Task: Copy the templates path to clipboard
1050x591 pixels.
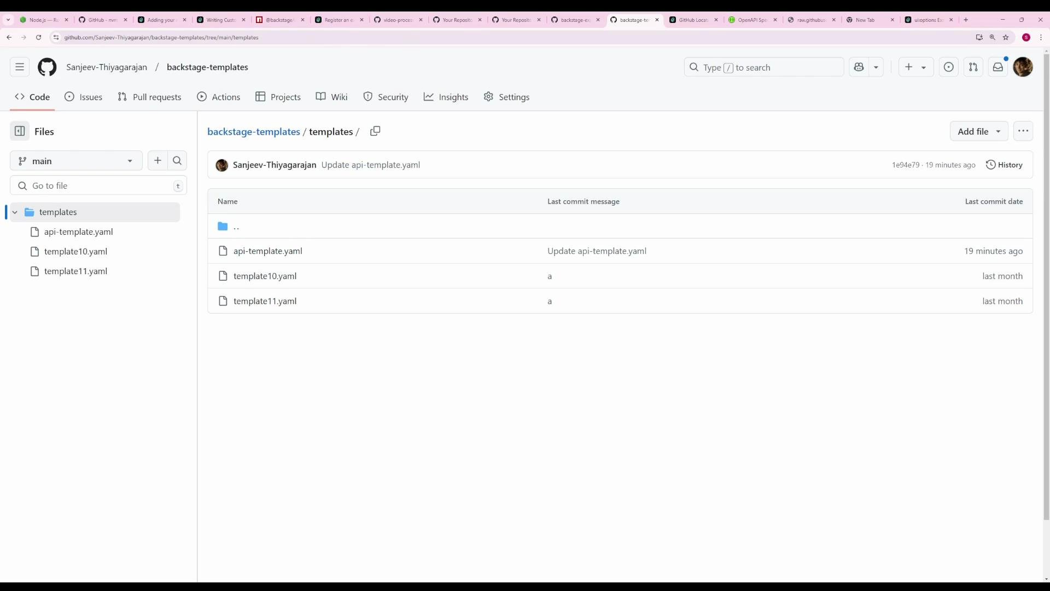Action: tap(375, 131)
